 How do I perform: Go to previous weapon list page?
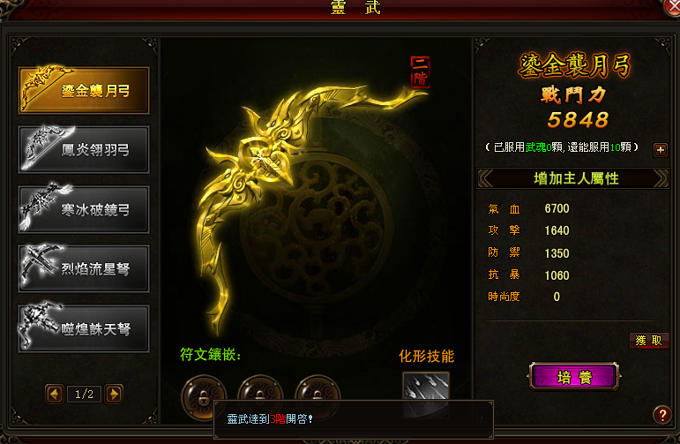(x=55, y=394)
